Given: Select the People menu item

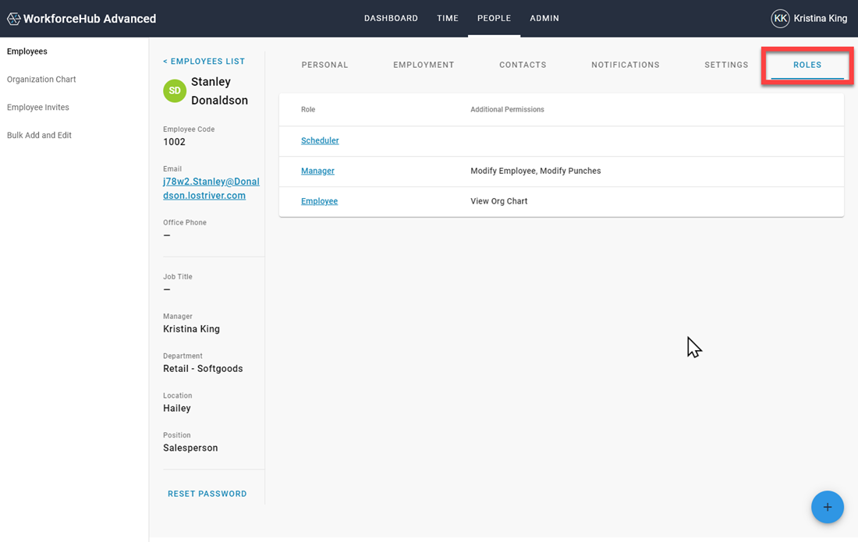Looking at the screenshot, I should tap(494, 19).
